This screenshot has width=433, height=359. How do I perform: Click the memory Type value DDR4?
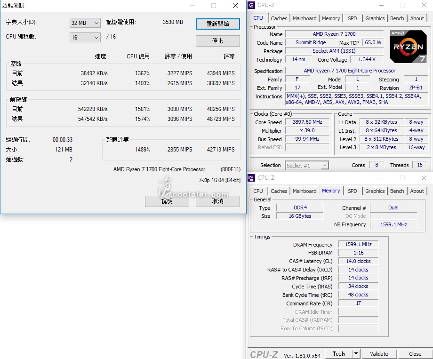300,207
